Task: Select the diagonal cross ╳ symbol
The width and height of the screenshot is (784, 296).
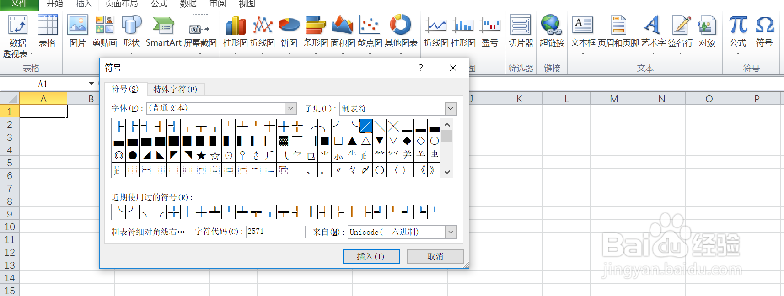Action: point(393,126)
